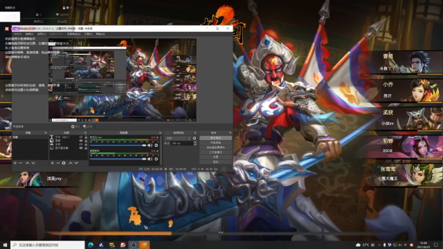Open the 淡出 transition type dropdown
The image size is (443, 249).
point(178,138)
